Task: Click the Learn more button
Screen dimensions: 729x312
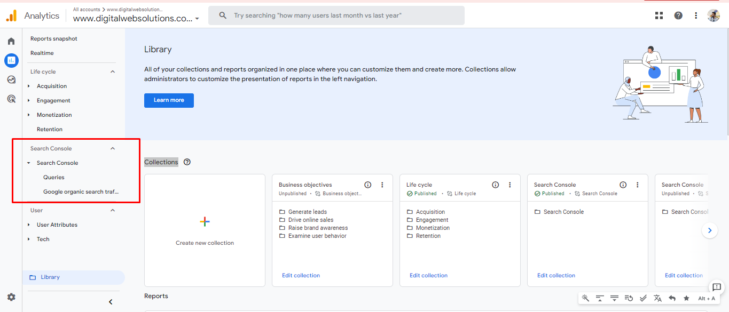Action: 169,100
